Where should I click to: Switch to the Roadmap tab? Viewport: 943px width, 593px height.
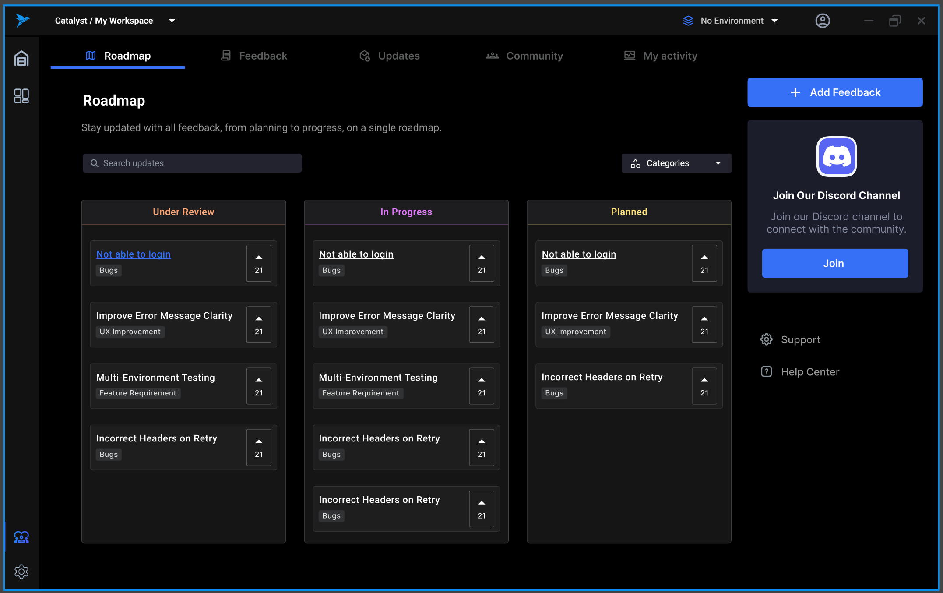(x=118, y=56)
